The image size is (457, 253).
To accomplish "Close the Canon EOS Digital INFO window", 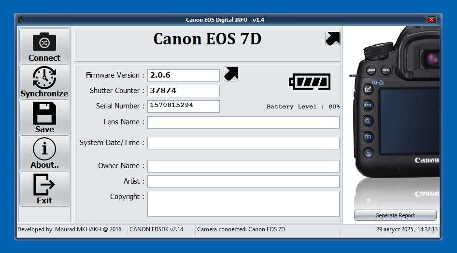I will (x=431, y=19).
